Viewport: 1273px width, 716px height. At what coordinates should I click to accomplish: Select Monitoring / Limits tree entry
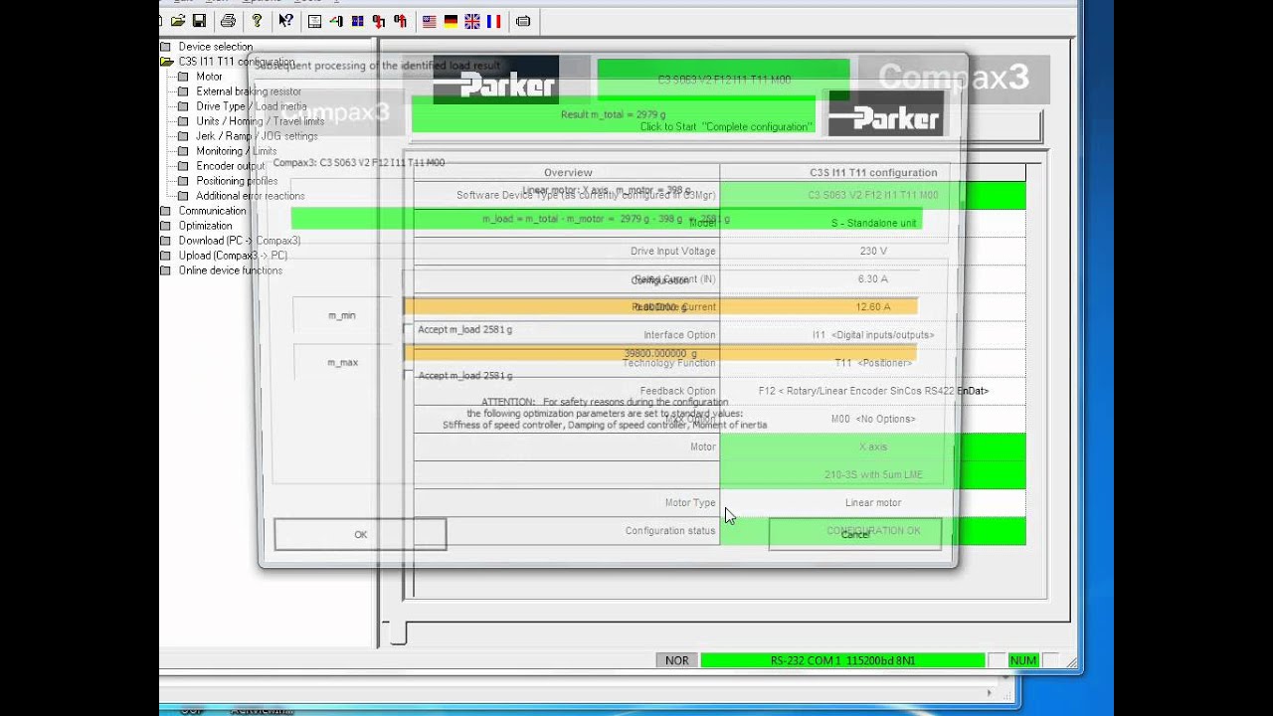point(237,151)
